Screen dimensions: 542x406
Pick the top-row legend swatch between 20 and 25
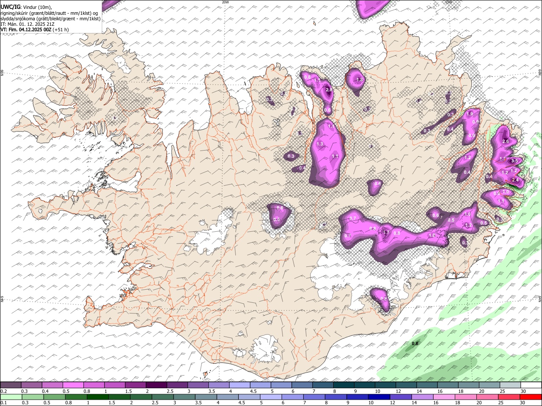tap(489, 385)
